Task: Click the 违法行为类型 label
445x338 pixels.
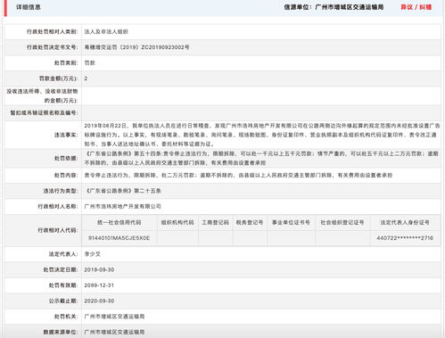Action: tap(61, 191)
